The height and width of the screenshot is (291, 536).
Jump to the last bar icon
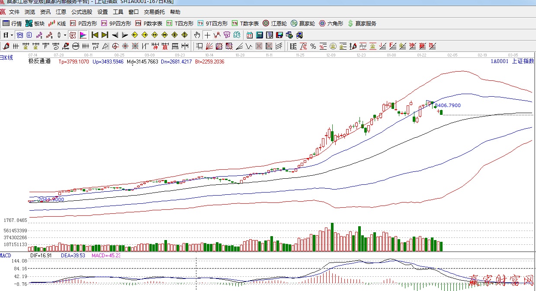click(105, 35)
